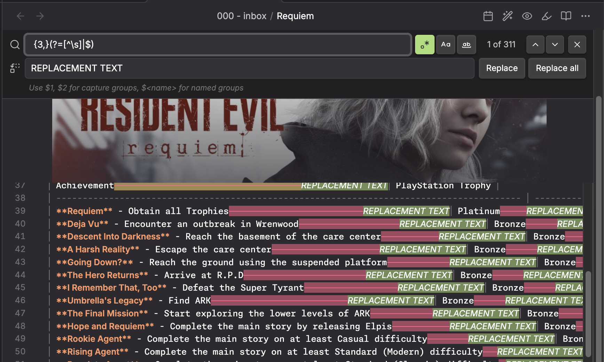Click the search magnifier icon
Viewport: 604px width, 362px height.
[x=15, y=45]
